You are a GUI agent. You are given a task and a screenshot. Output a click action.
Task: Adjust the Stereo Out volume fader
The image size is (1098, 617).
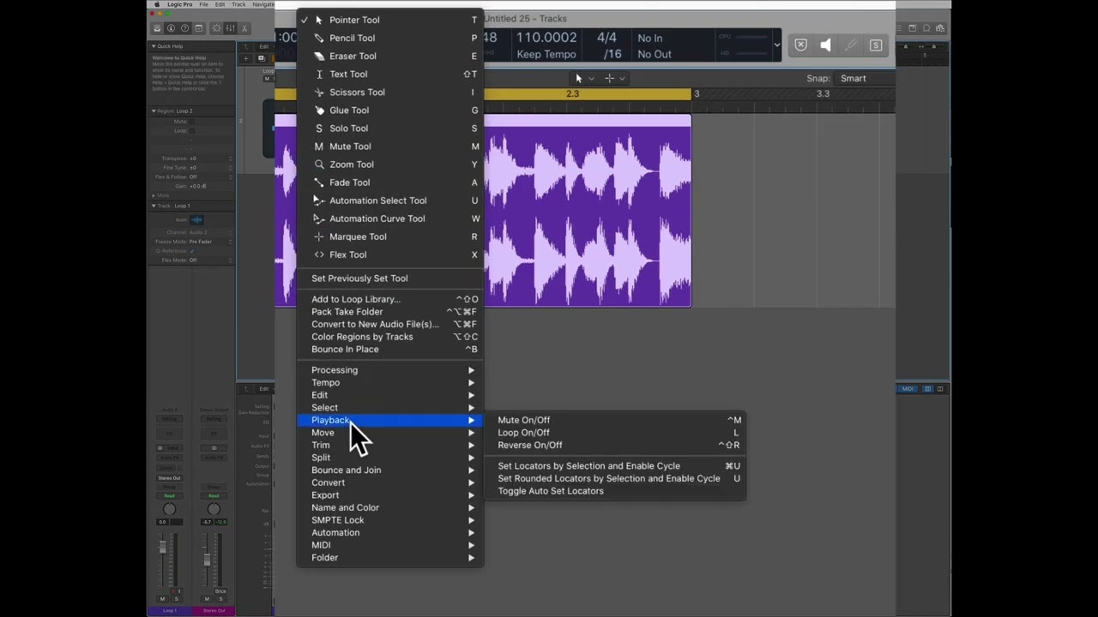point(207,560)
